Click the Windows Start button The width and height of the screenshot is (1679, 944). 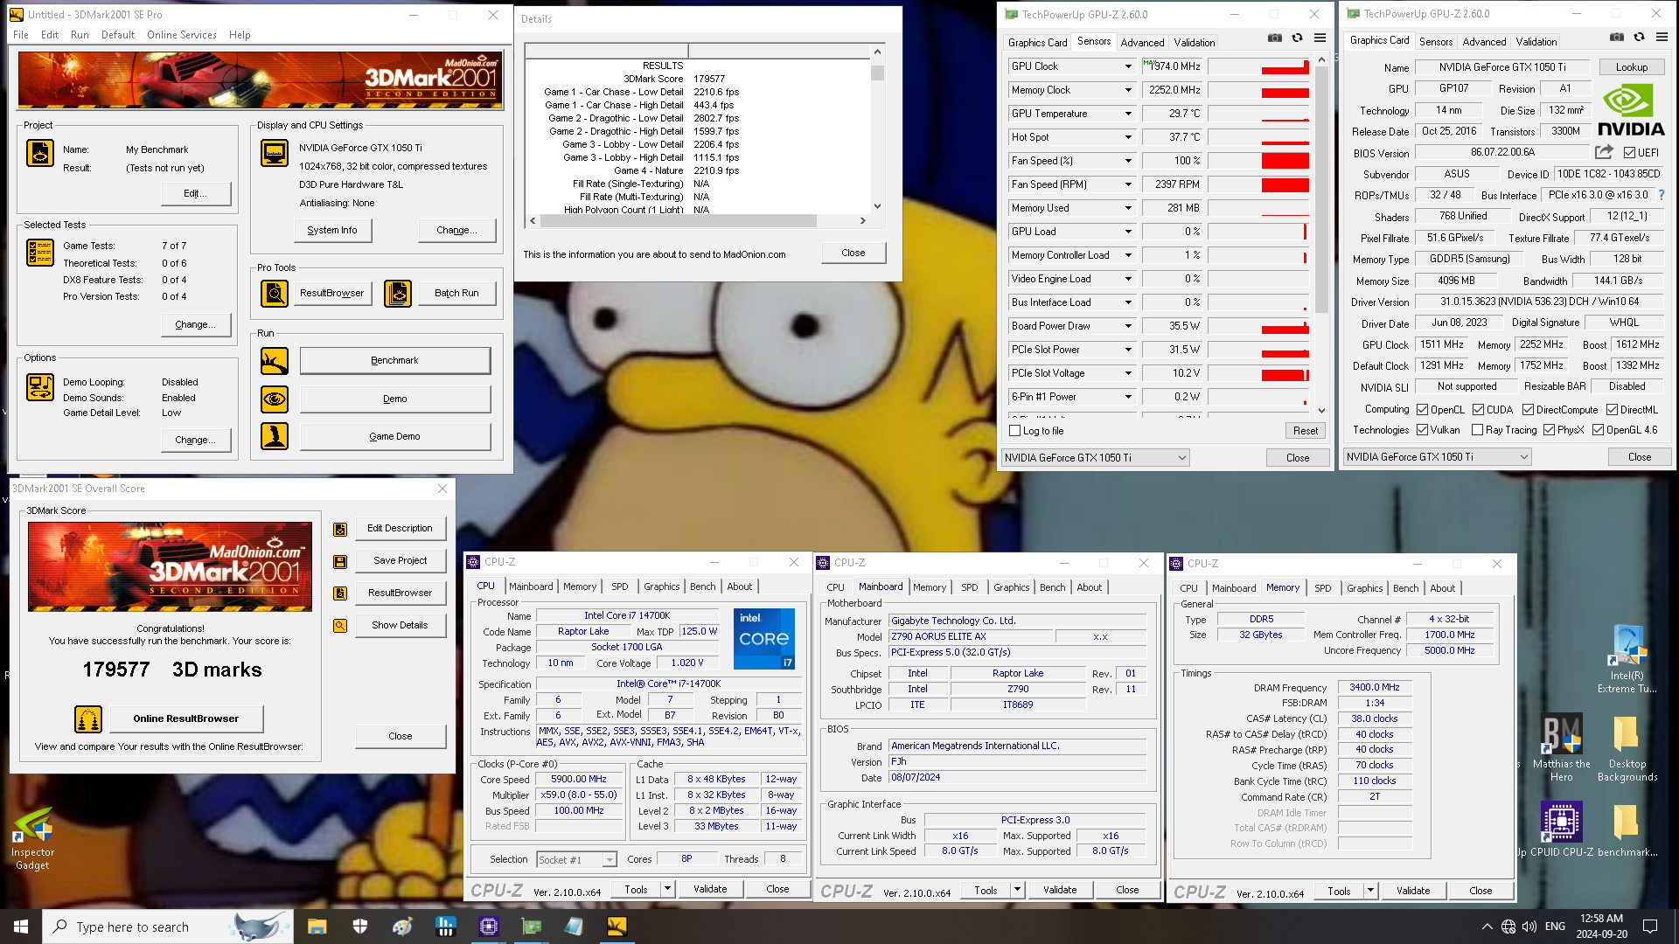pyautogui.click(x=21, y=927)
